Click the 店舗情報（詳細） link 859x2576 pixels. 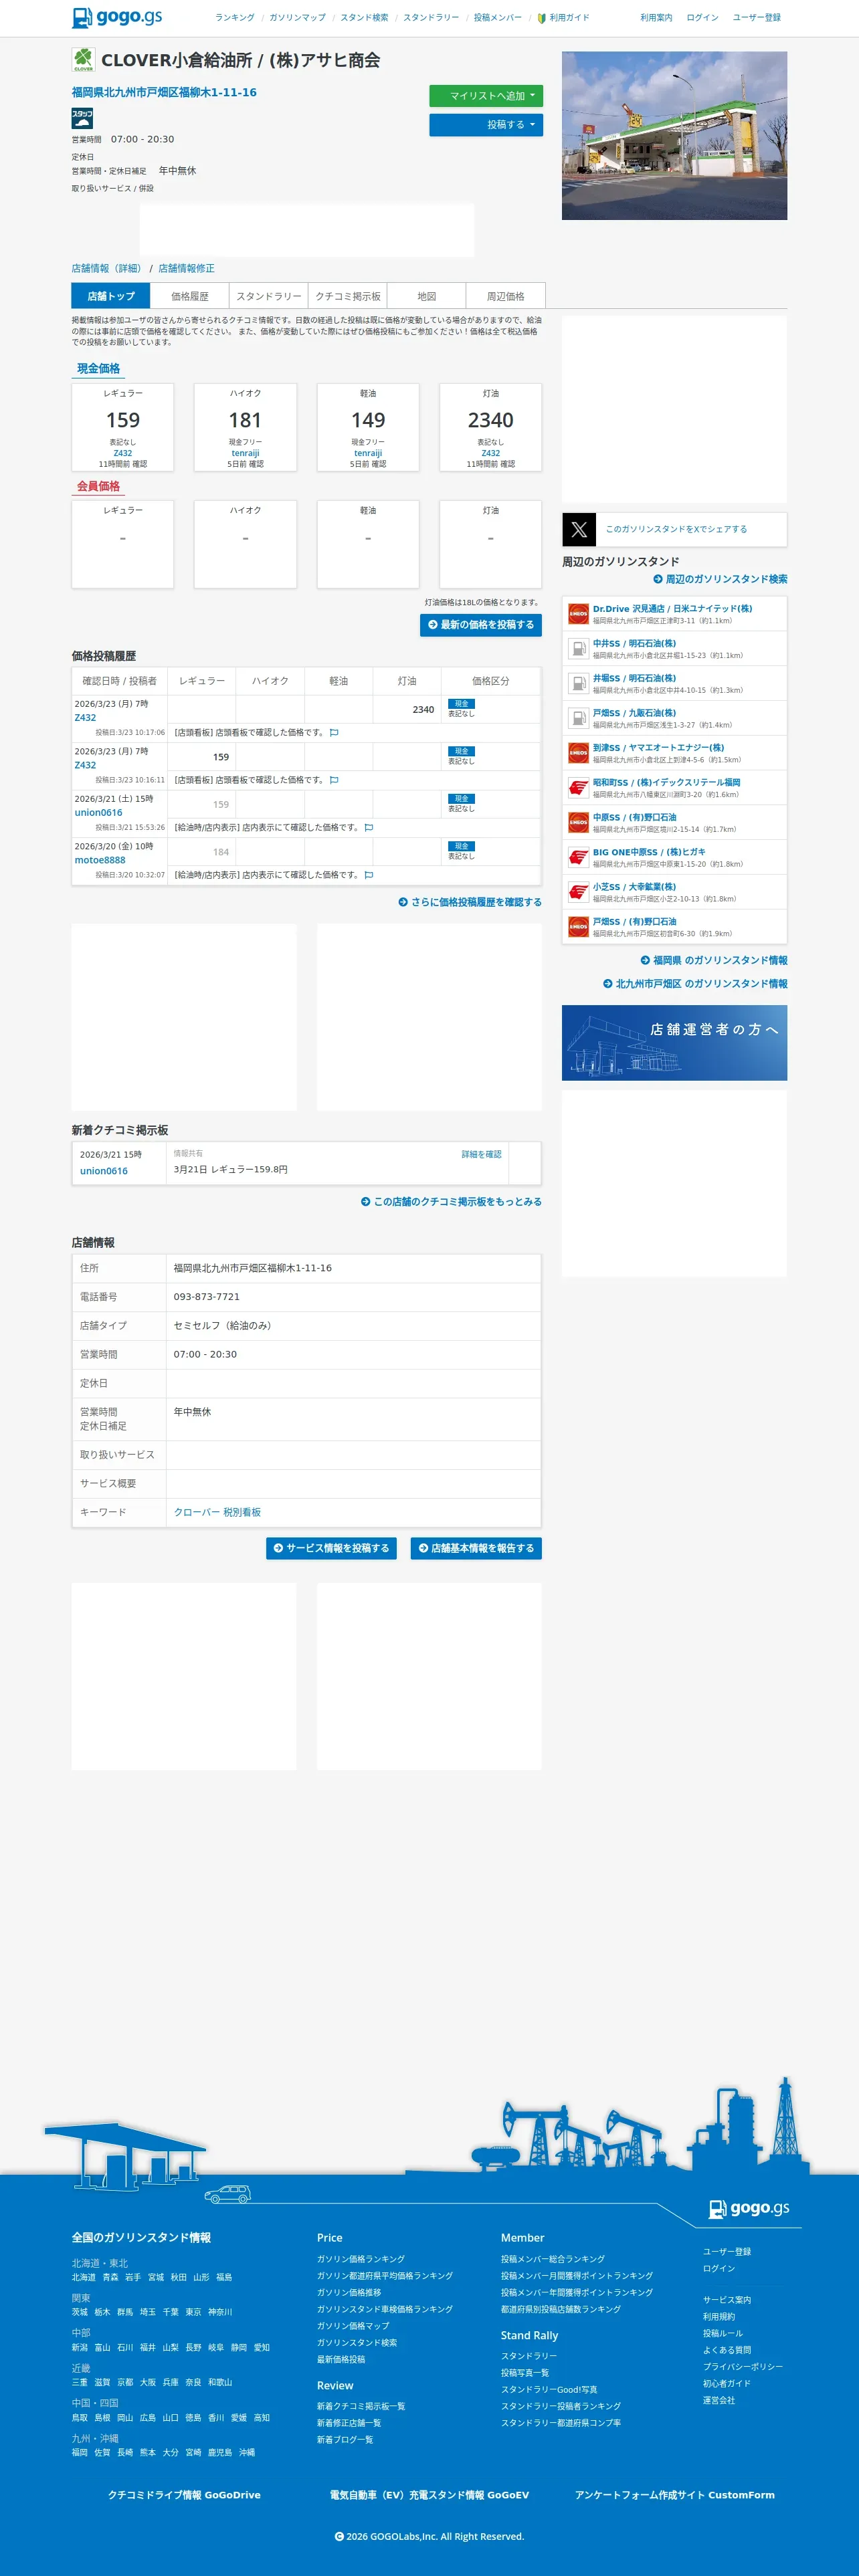coord(106,269)
